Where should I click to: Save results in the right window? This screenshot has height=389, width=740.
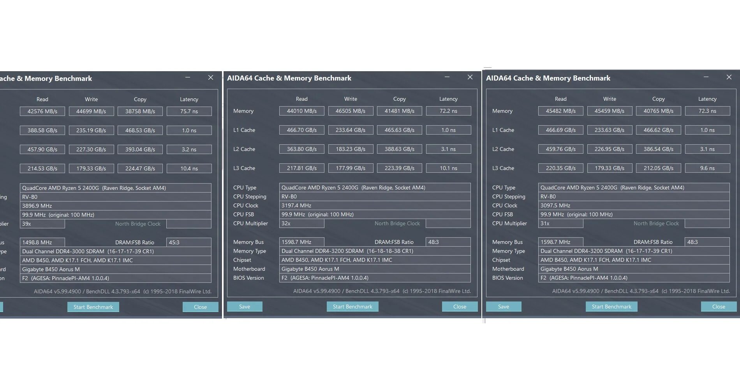pos(504,307)
